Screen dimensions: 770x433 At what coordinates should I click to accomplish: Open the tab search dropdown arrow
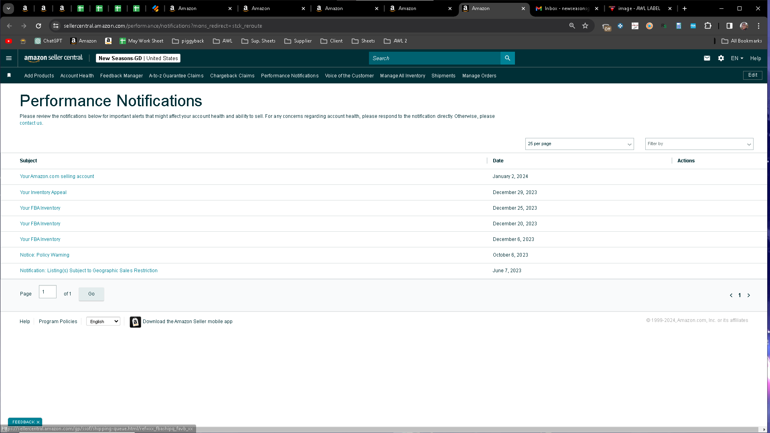point(8,8)
